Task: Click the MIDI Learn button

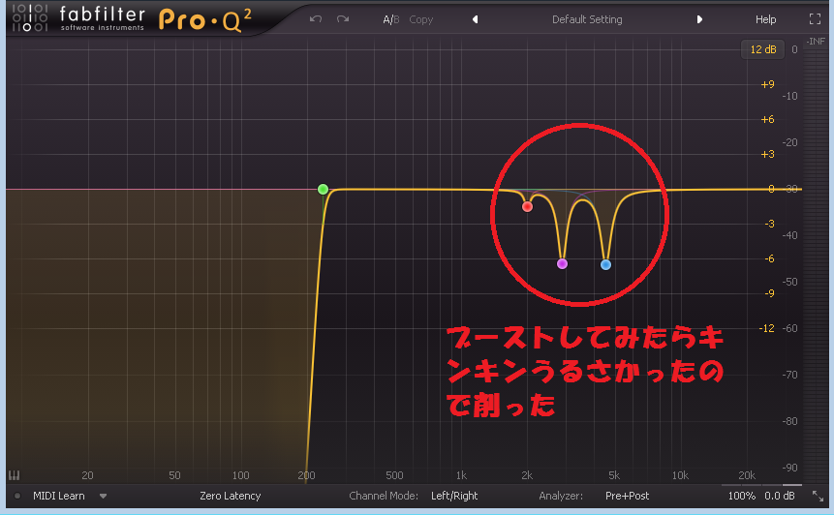Action: pos(58,496)
